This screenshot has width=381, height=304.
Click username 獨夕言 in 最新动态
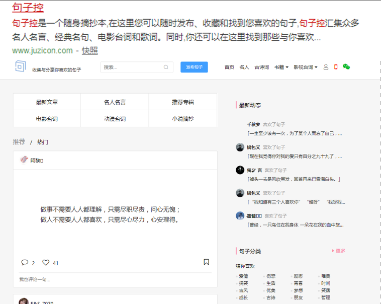pyautogui.click(x=254, y=170)
